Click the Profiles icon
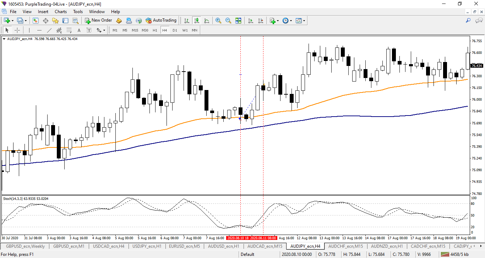Image resolution: width=485 pixels, height=258 pixels. click(x=20, y=21)
